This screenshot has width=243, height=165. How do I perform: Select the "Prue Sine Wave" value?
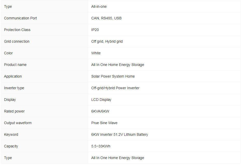point(104,123)
